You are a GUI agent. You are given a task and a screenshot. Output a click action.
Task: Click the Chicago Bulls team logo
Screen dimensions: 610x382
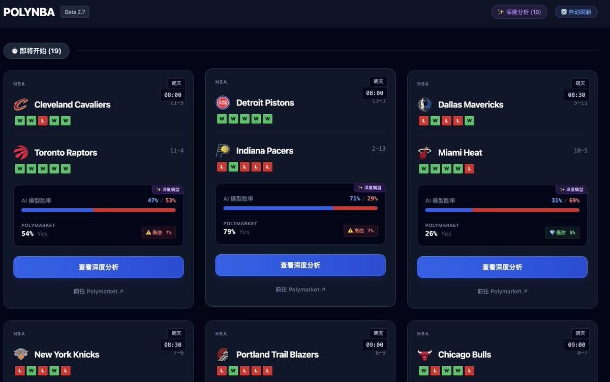pos(424,355)
